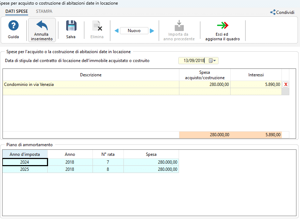This screenshot has height=220, width=300.
Task: Click Esci ed aggiorna il quadro arrow
Action: tap(222, 25)
